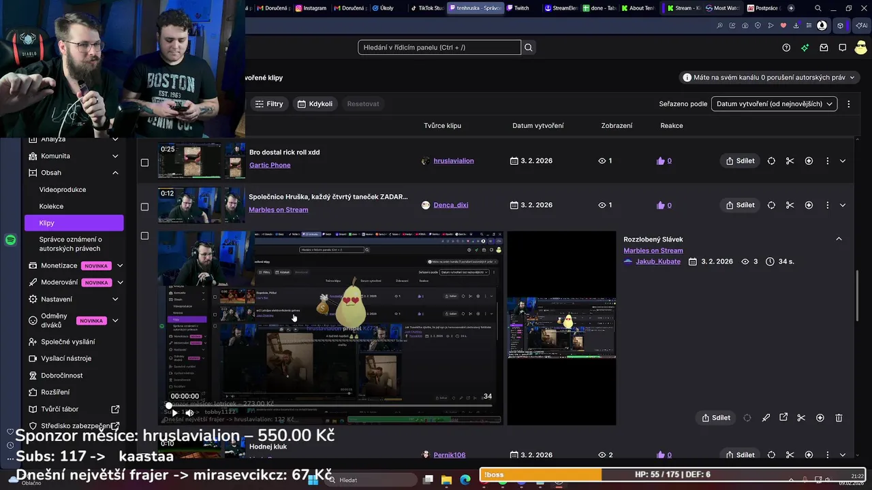872x490 pixels.
Task: Expand the Bro dostal rick roll row chevron
Action: pos(843,161)
